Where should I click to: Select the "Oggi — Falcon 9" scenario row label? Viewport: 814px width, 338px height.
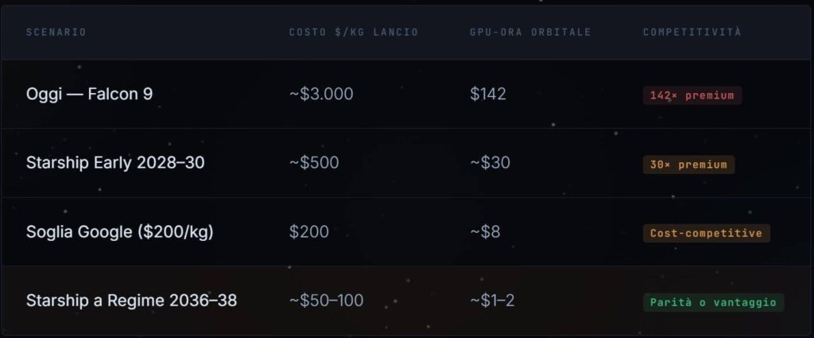[x=89, y=94]
